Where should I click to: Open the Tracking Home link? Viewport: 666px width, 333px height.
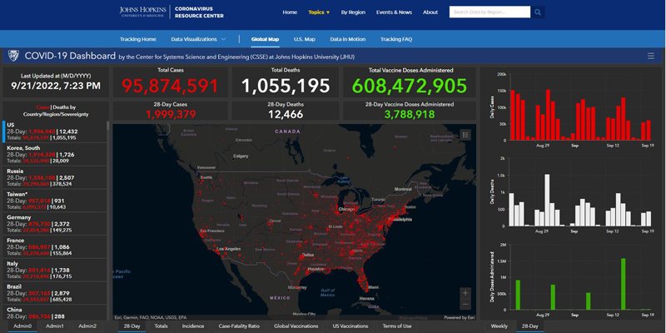pos(138,39)
